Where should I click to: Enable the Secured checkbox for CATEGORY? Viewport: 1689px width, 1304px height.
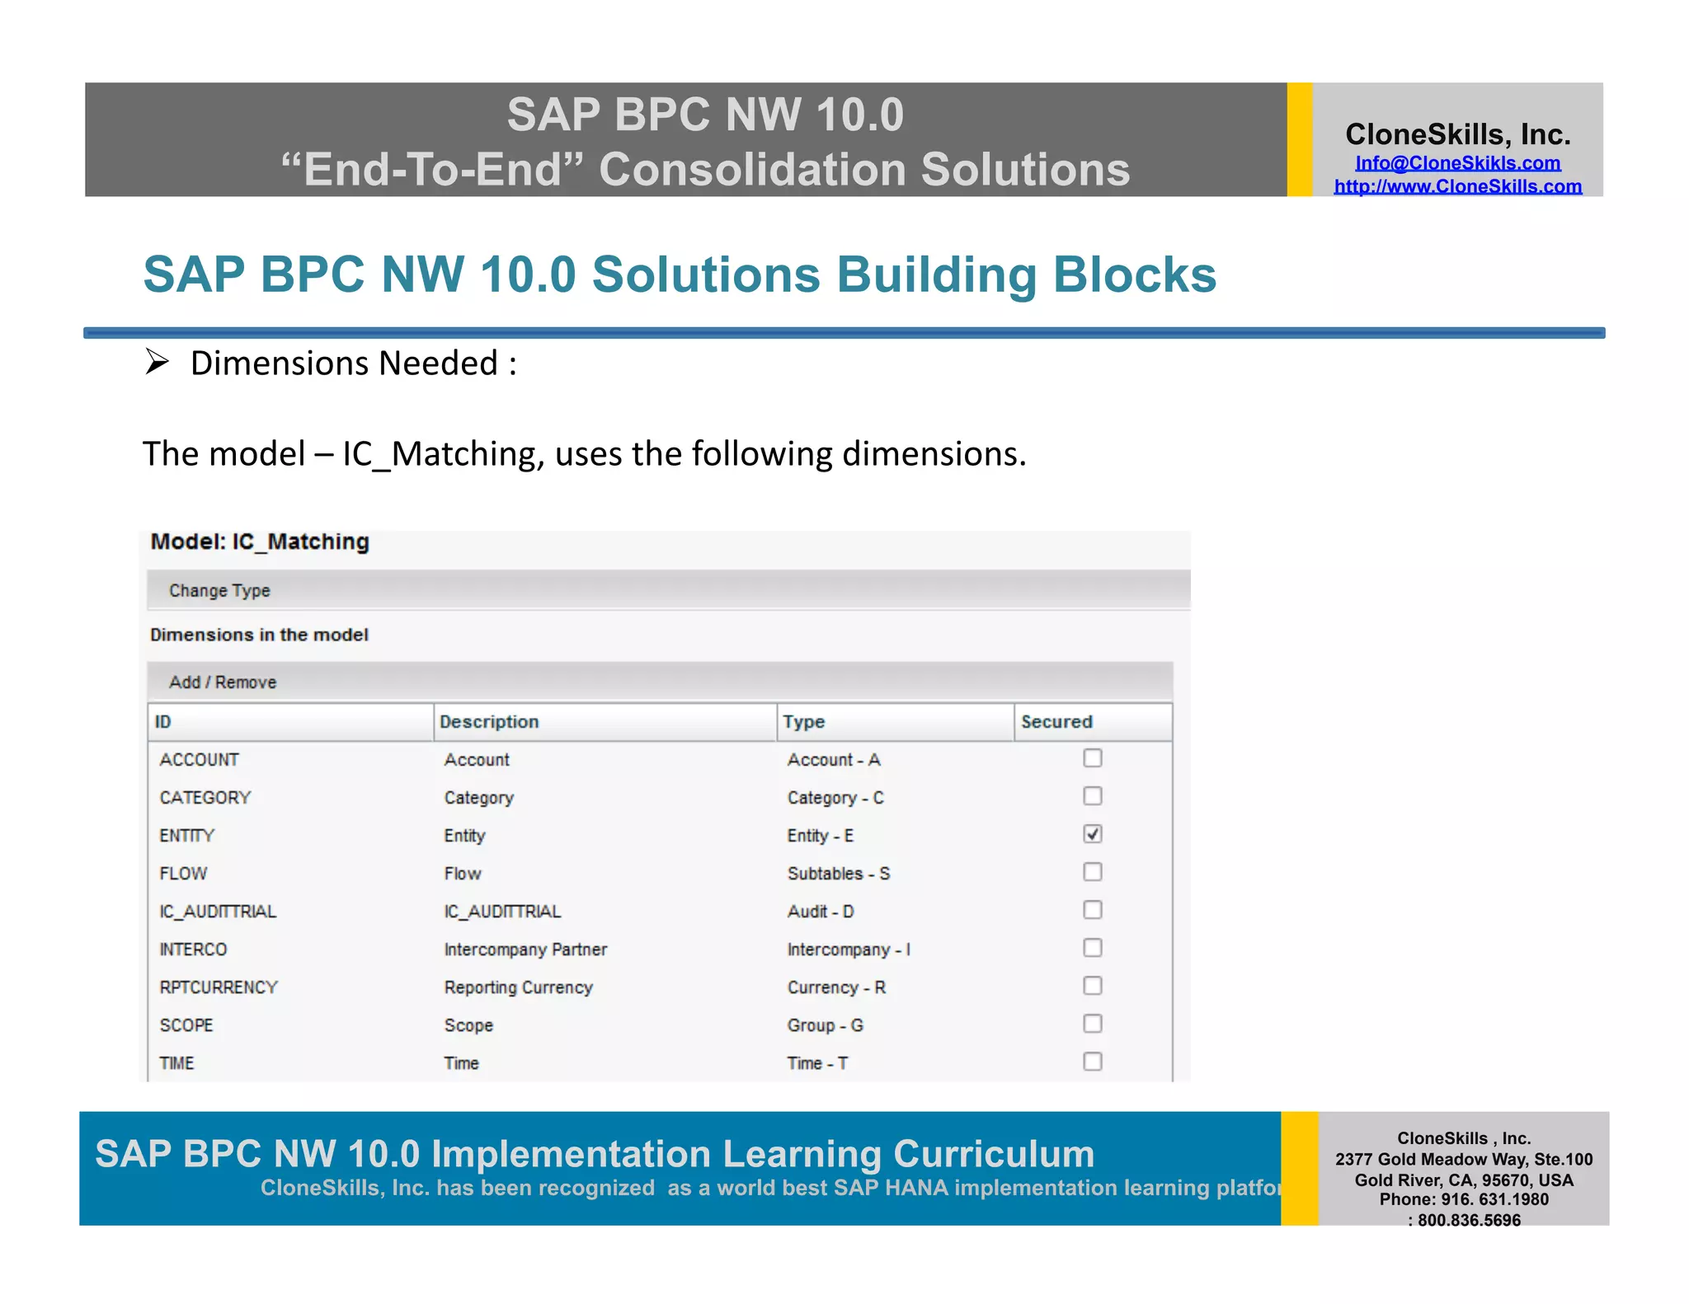[1092, 796]
